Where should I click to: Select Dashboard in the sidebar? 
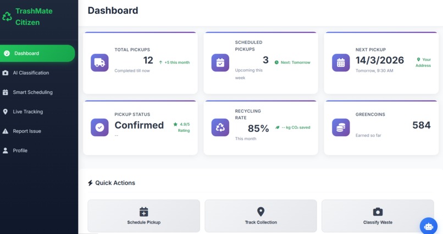tap(37, 53)
